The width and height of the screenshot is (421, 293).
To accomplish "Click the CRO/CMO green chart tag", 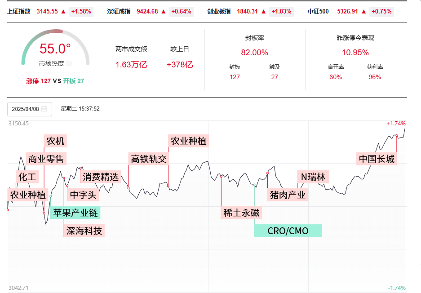I will (288, 231).
